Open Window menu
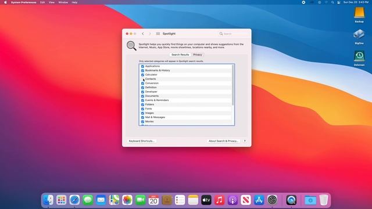The height and width of the screenshot is (209, 372). click(x=63, y=2)
